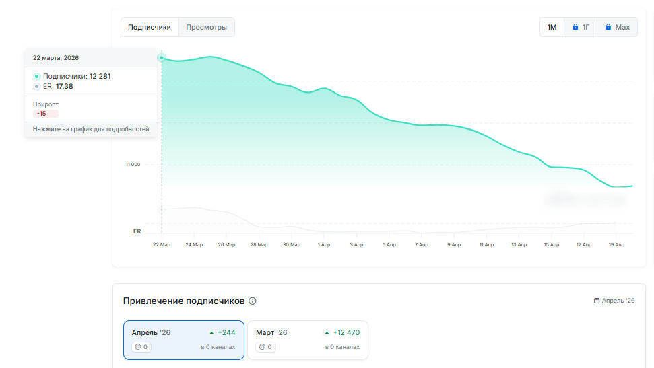
Task: Select the Max time range
Action: pyautogui.click(x=617, y=28)
